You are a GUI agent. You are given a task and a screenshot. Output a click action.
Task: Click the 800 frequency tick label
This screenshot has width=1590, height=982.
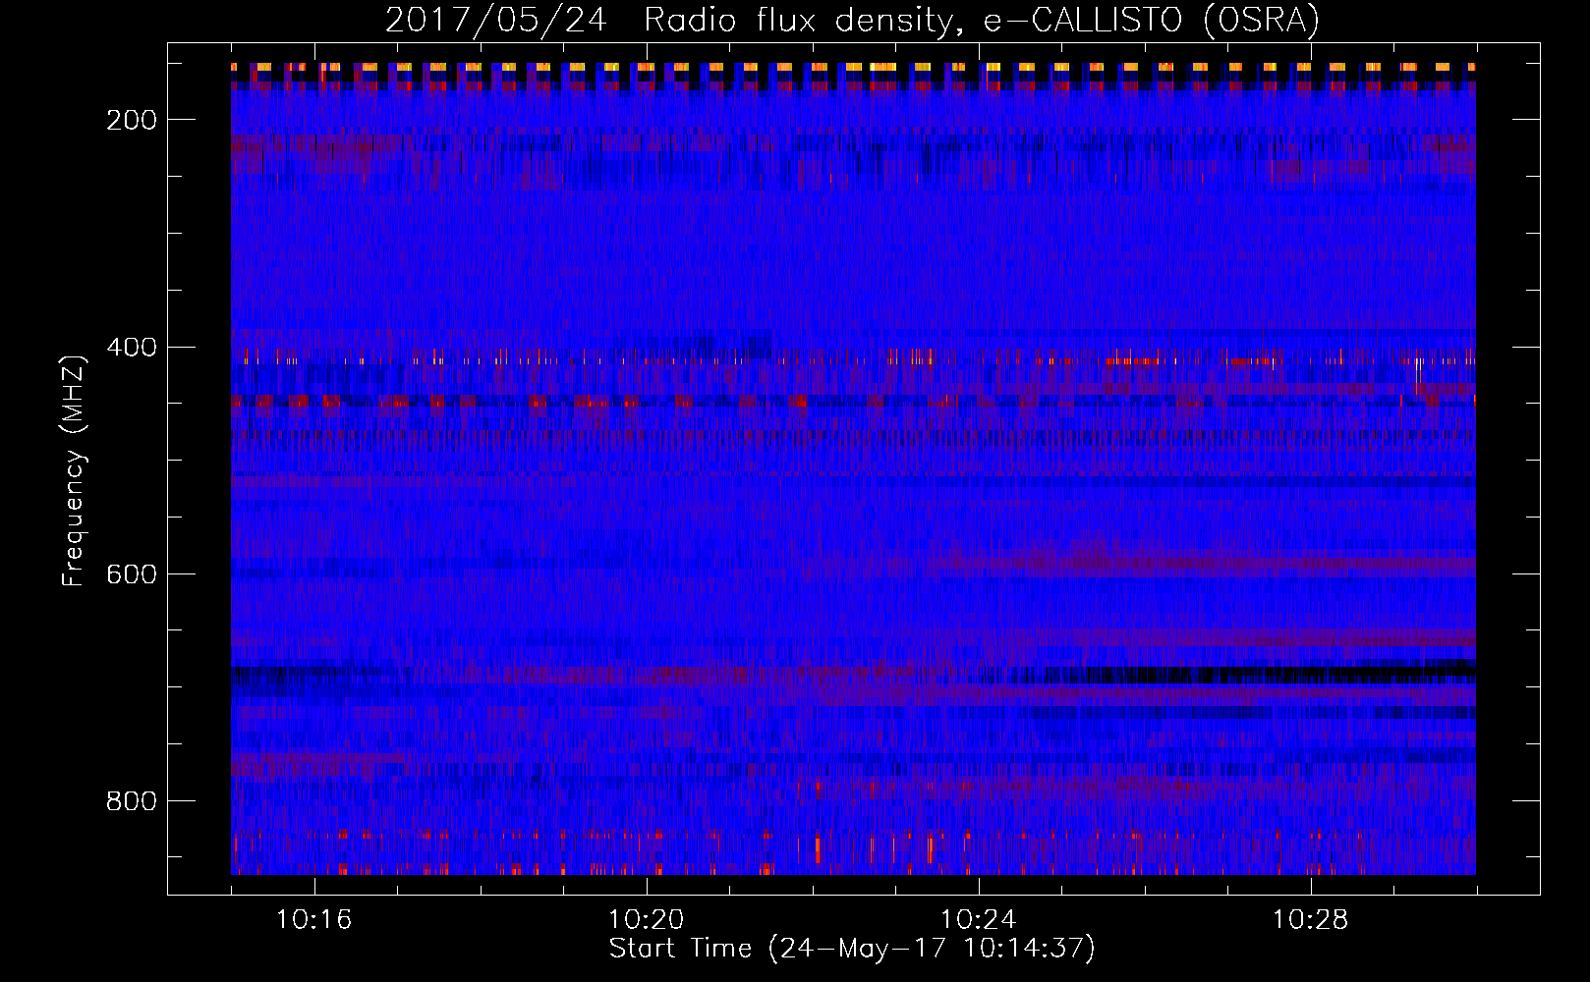pyautogui.click(x=132, y=801)
